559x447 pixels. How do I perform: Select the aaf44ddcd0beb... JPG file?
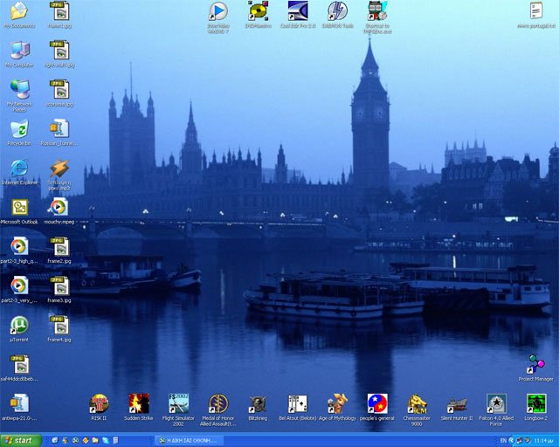(19, 364)
